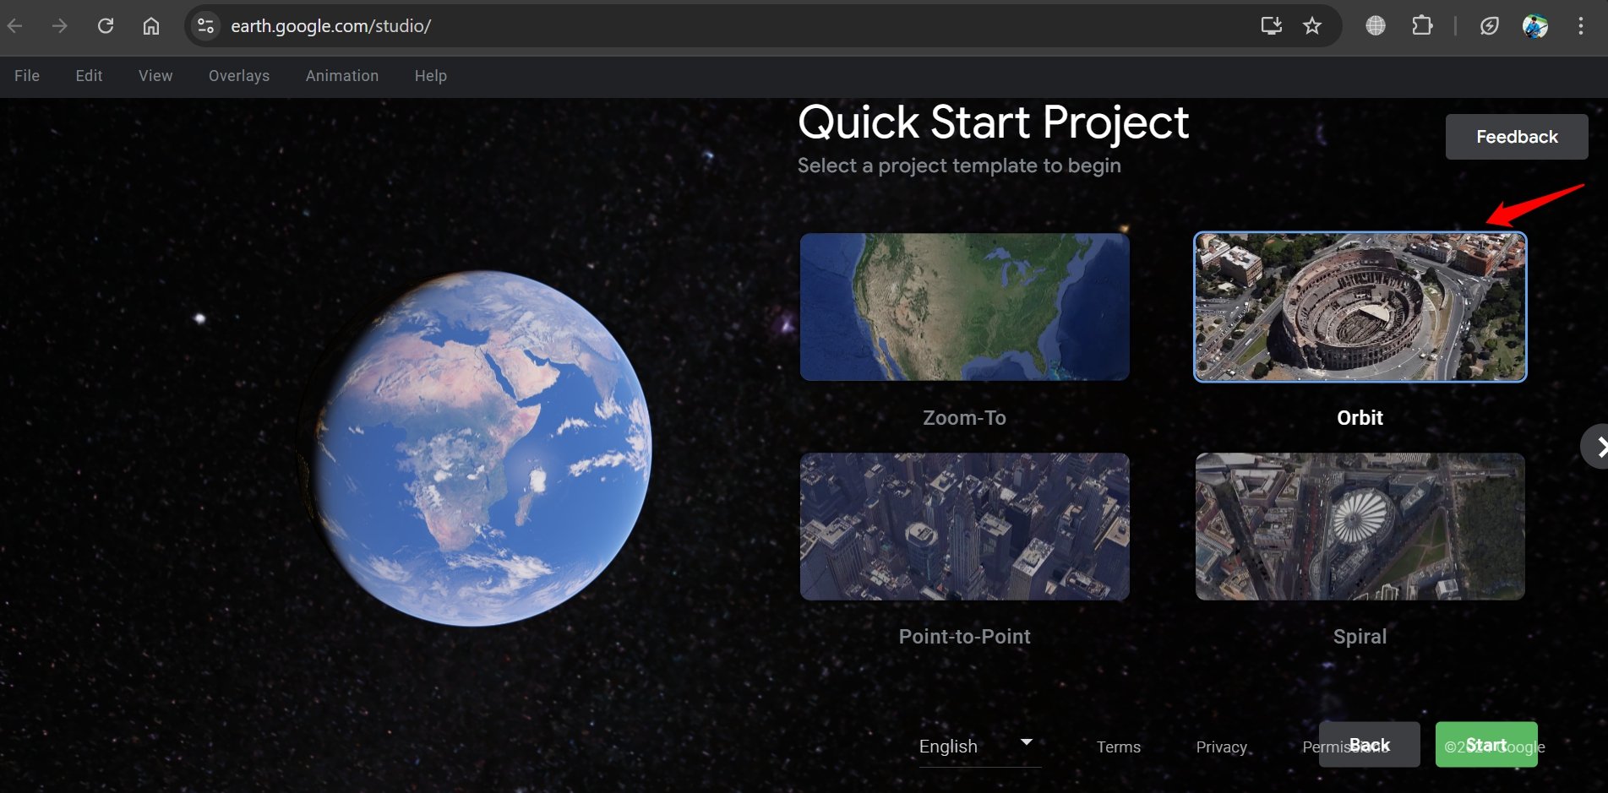Viewport: 1608px width, 793px height.
Task: View site information icon in address bar
Action: pyautogui.click(x=205, y=26)
